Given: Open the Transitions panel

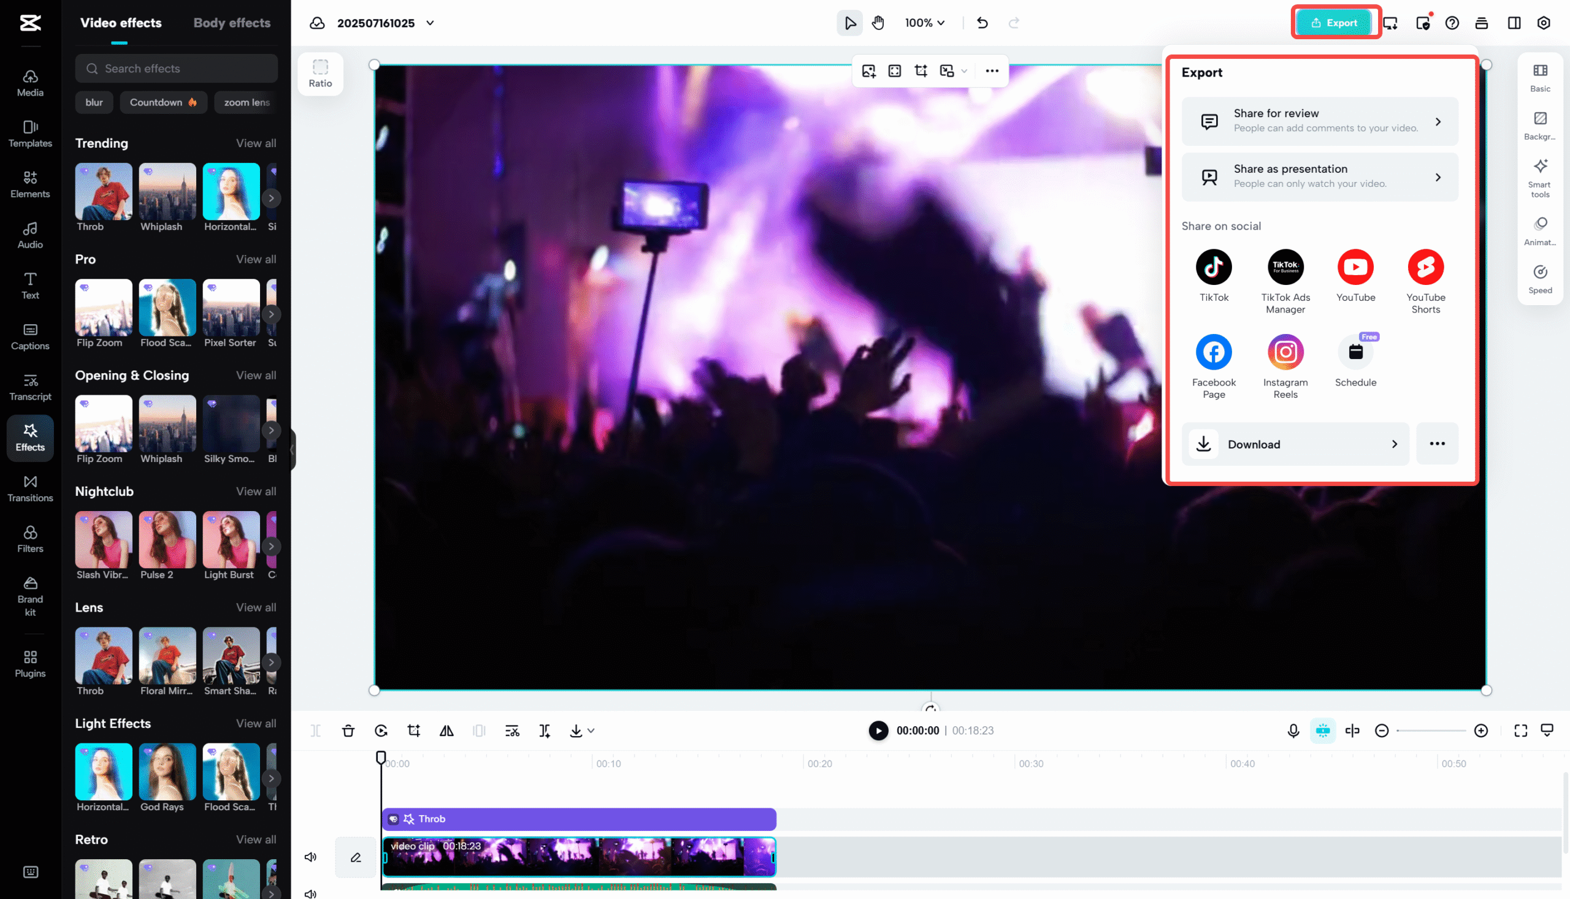Looking at the screenshot, I should (30, 488).
